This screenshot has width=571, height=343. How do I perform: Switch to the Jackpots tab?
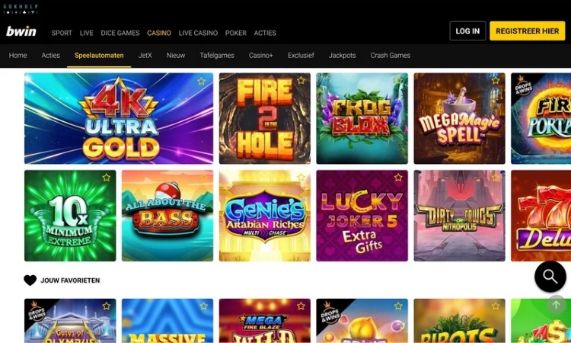tap(343, 56)
